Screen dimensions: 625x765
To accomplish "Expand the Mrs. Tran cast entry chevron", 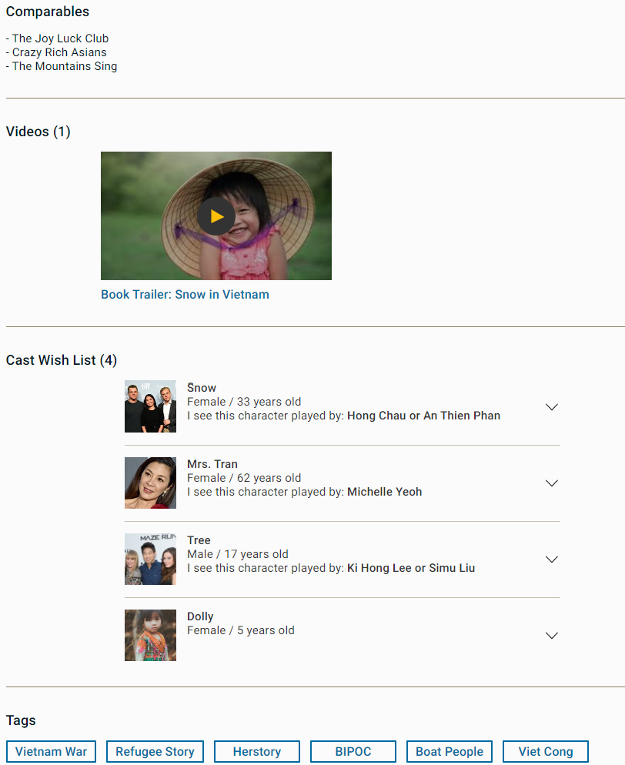I will (x=551, y=483).
